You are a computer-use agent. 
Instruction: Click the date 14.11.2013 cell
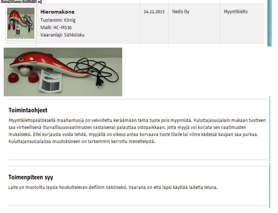pyautogui.click(x=154, y=12)
